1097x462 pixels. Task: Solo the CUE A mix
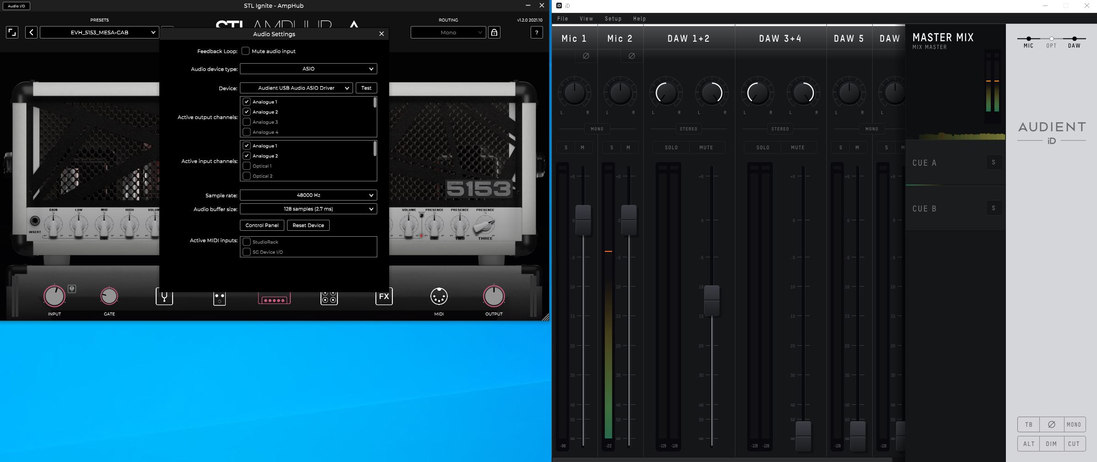pos(994,163)
